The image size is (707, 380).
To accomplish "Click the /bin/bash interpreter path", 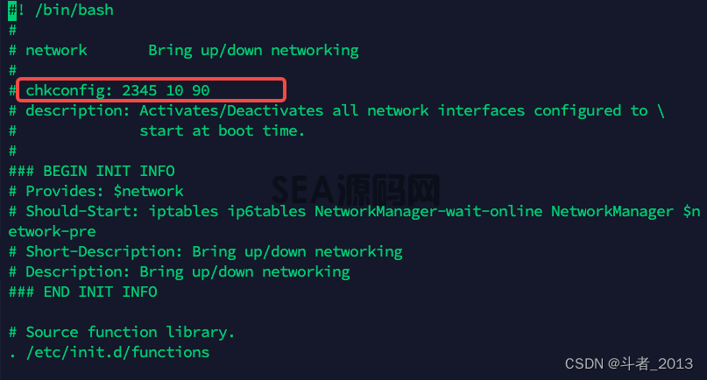I will pos(74,11).
